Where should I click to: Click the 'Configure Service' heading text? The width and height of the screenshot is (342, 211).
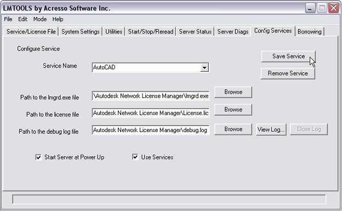(x=38, y=49)
